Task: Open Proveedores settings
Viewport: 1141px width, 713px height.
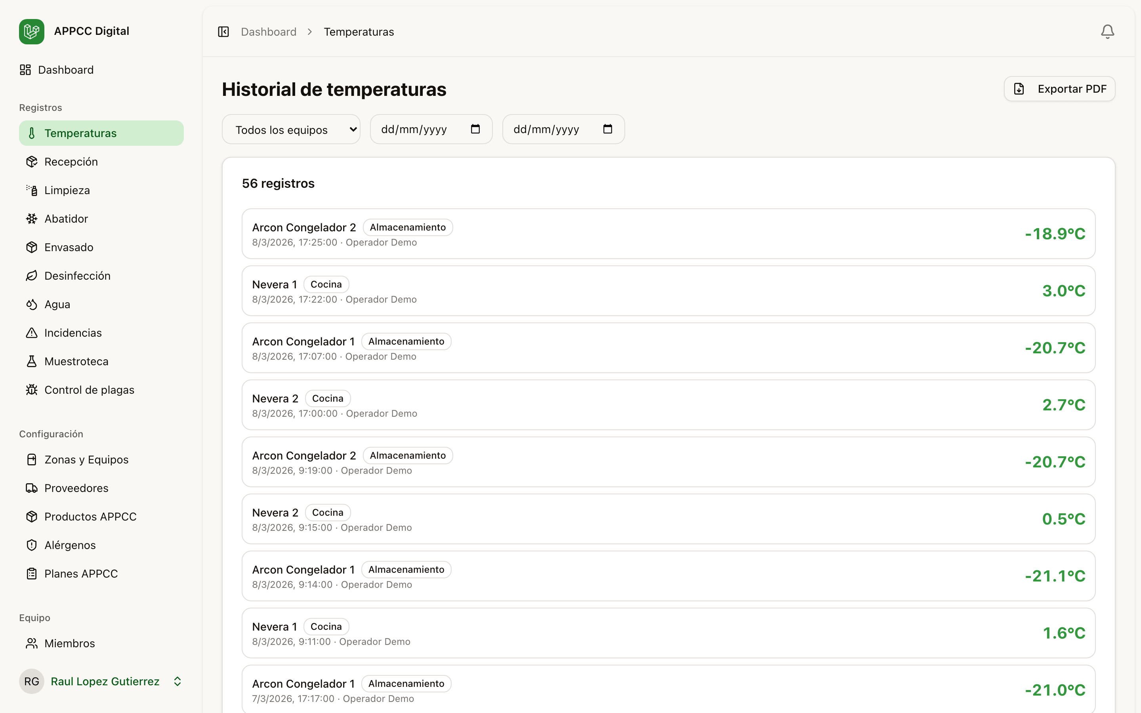Action: pyautogui.click(x=76, y=488)
